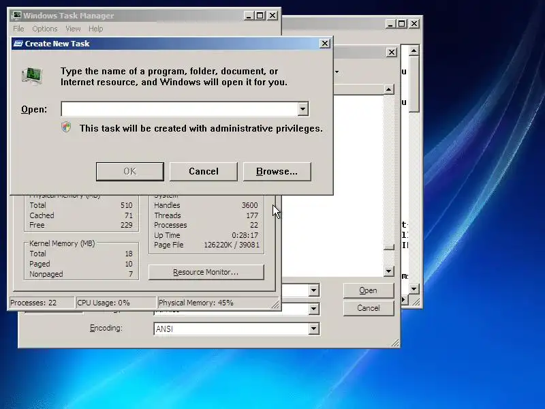The width and height of the screenshot is (545, 409).
Task: Click the Handles value 3600
Action: [x=249, y=205]
